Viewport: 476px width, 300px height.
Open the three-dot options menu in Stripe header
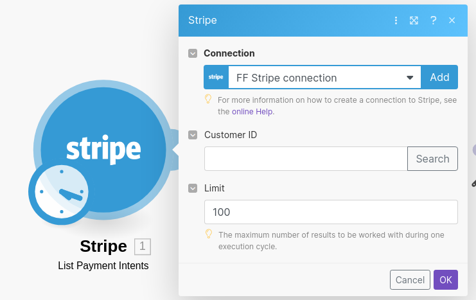pos(396,21)
